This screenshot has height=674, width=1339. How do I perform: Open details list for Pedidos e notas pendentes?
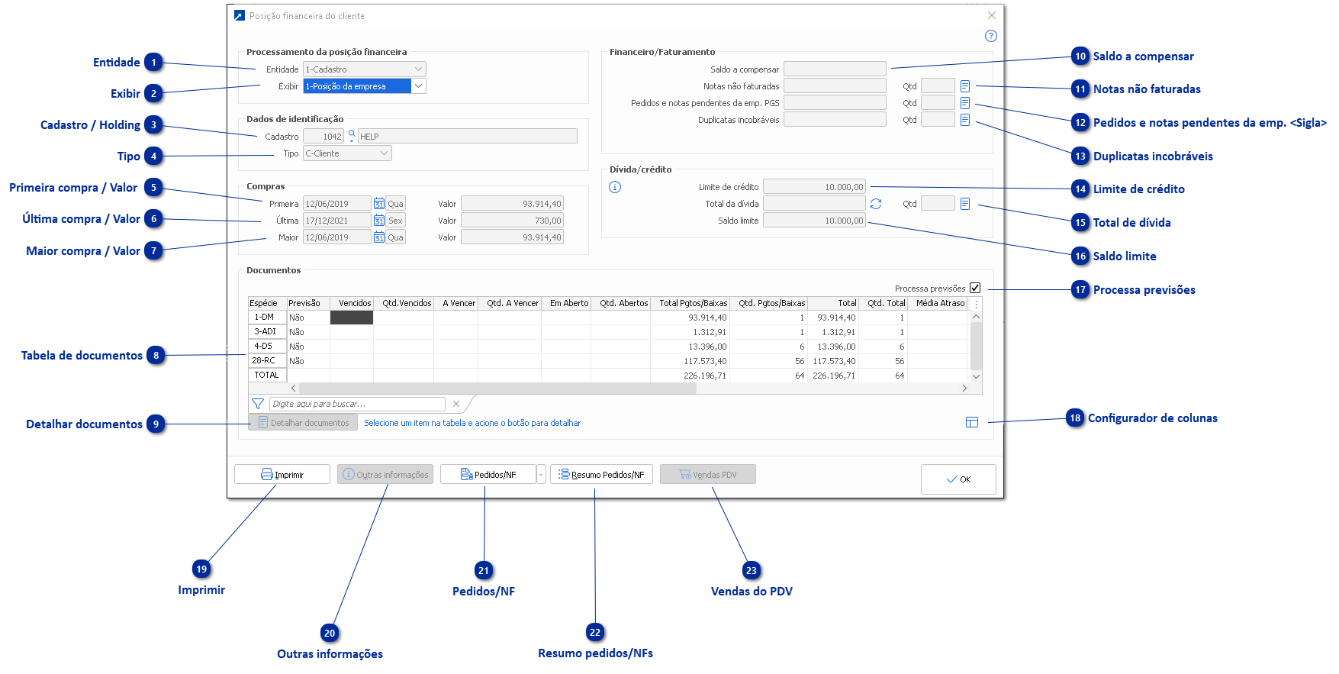[965, 103]
